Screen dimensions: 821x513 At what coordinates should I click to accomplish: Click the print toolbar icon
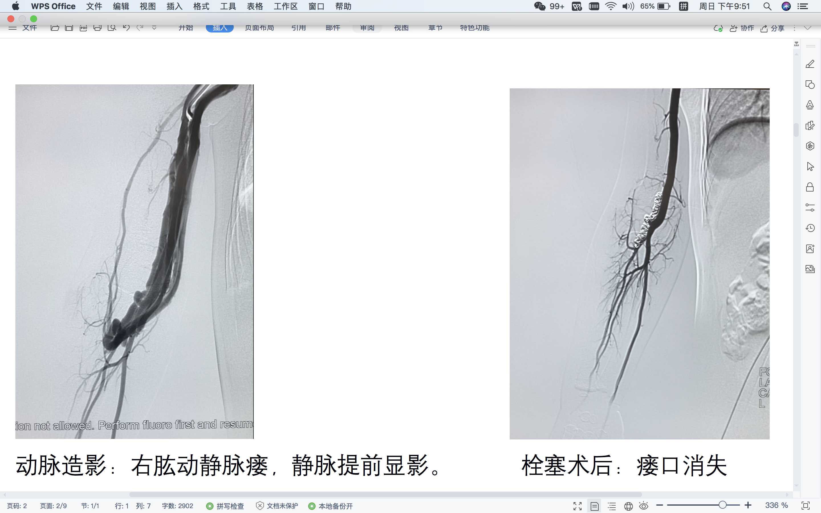tap(97, 28)
